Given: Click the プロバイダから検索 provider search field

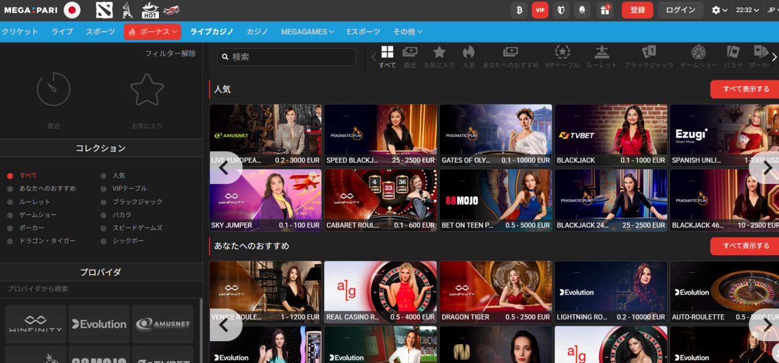Looking at the screenshot, I should tap(100, 289).
